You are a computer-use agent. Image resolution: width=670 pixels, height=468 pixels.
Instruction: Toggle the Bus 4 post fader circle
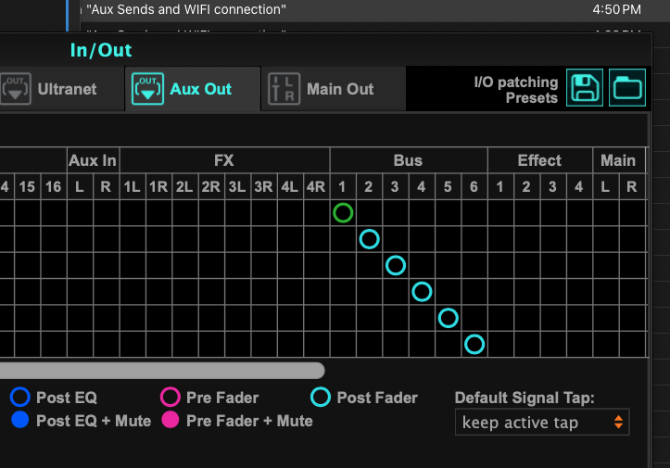pos(422,292)
